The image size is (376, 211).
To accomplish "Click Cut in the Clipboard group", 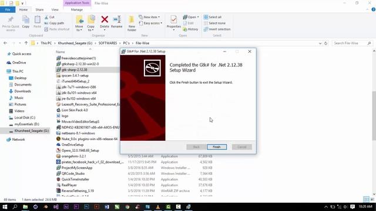I will [49, 17].
